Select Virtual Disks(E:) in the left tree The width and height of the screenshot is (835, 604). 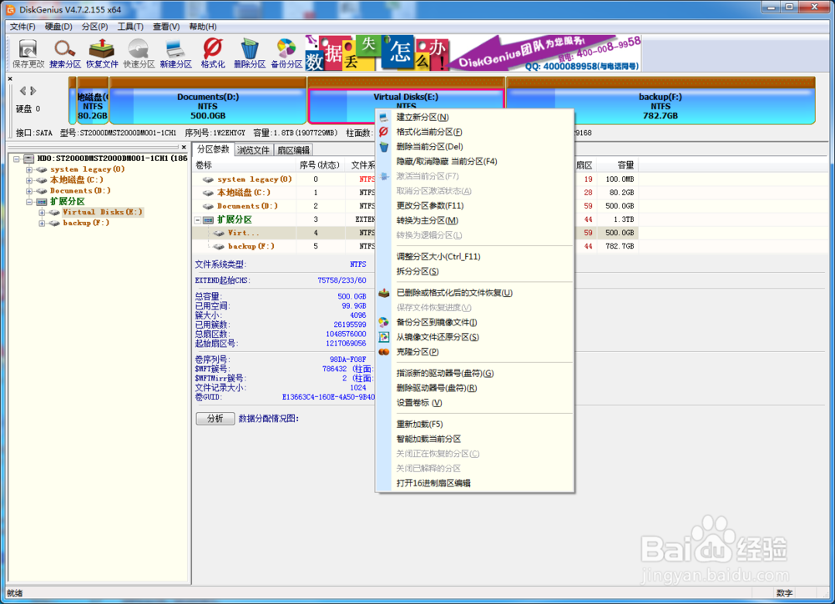(x=102, y=213)
